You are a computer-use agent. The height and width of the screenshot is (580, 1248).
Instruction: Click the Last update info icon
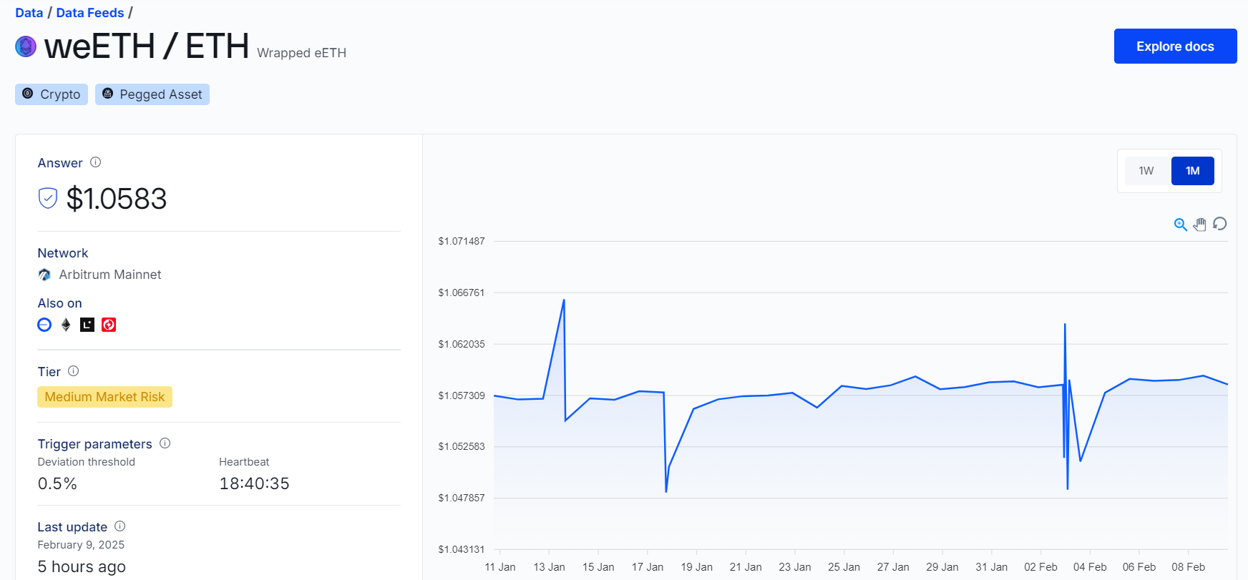tap(120, 526)
